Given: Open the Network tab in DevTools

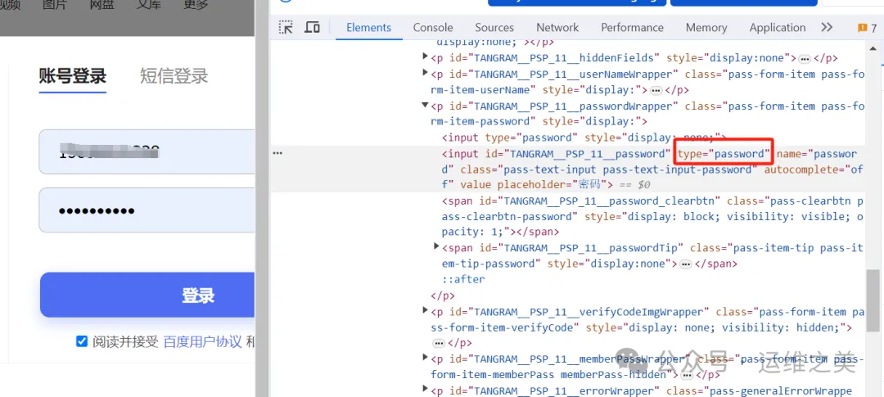Looking at the screenshot, I should [x=557, y=27].
